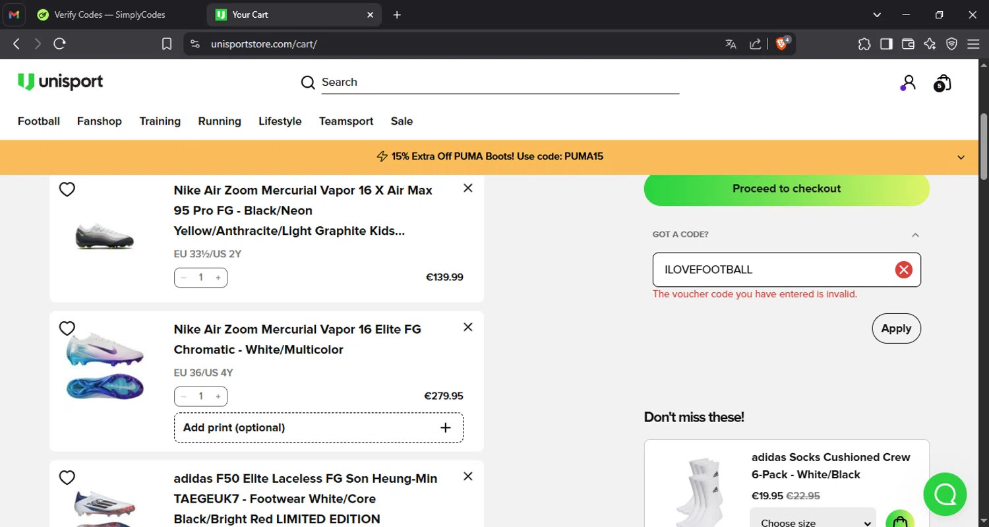Decrease quantity of €279.95 item
This screenshot has height=527, width=989.
click(184, 396)
